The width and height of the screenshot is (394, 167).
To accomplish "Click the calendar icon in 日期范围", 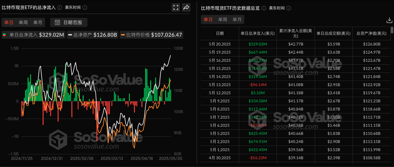I will point(57,22).
